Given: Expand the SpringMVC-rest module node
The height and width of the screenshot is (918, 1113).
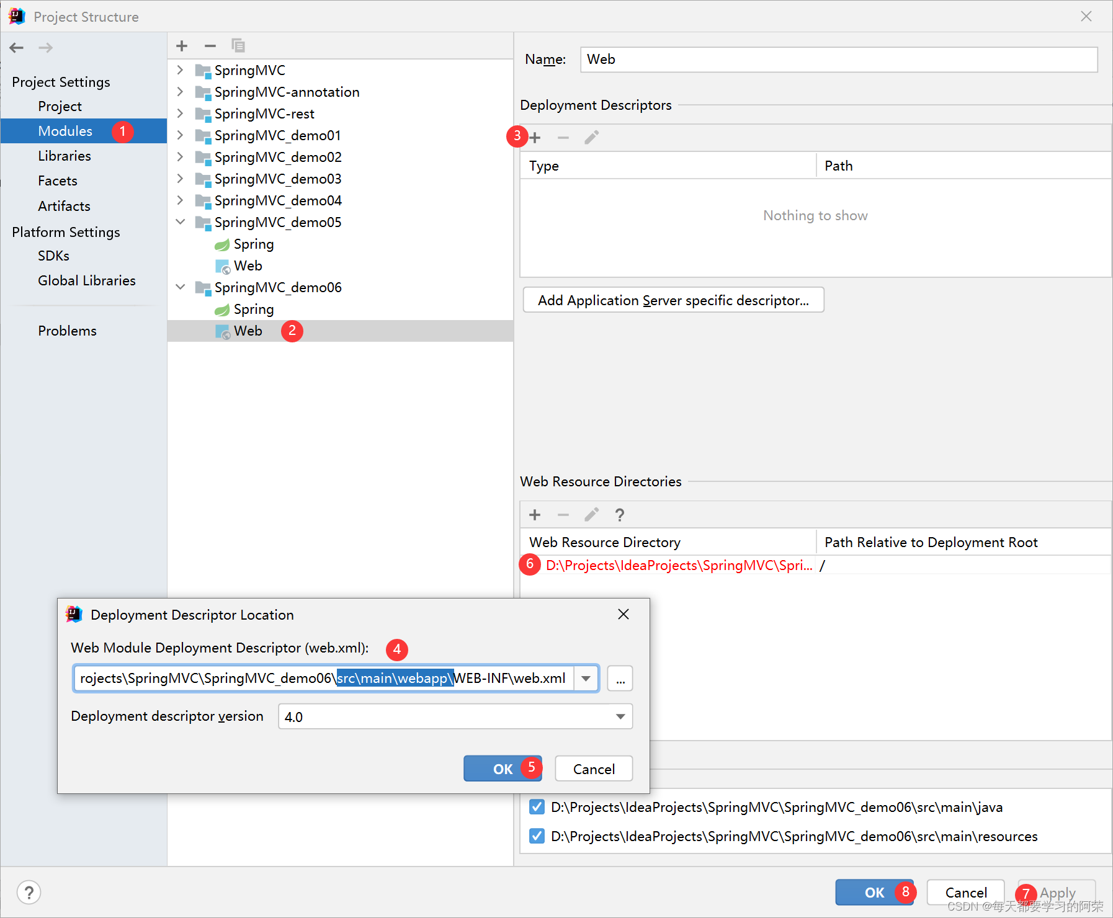Looking at the screenshot, I should (180, 114).
